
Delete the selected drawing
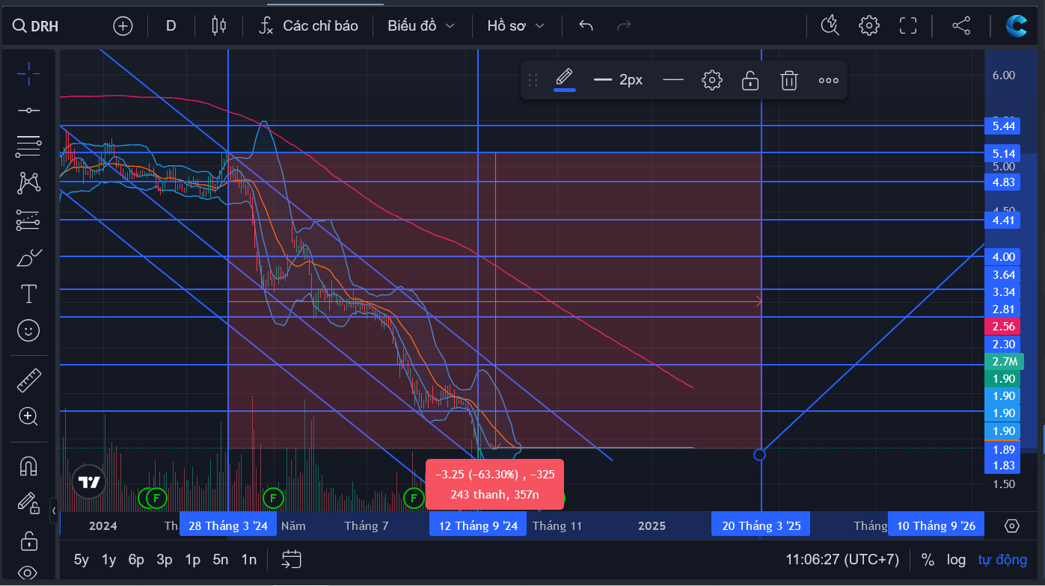[x=789, y=80]
